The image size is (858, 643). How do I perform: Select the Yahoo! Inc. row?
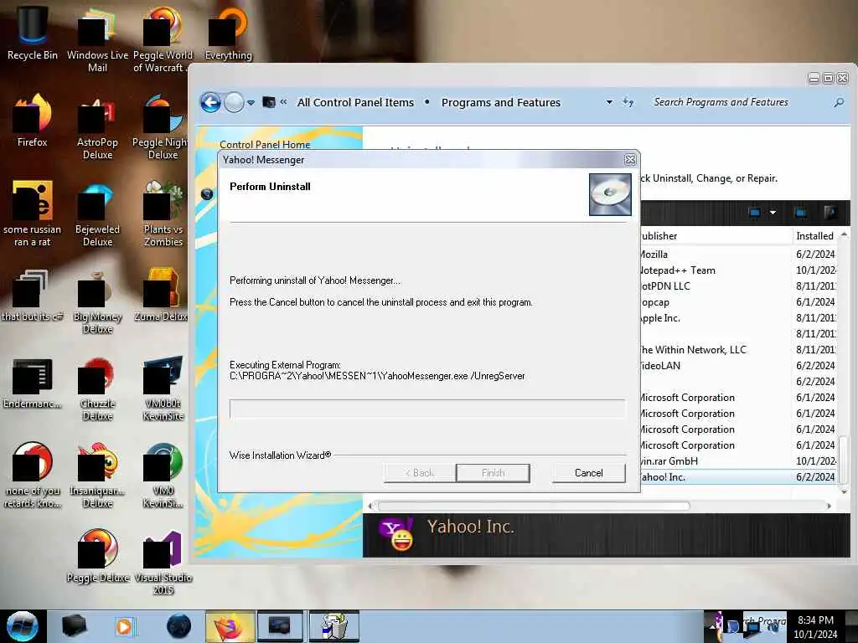(x=739, y=476)
